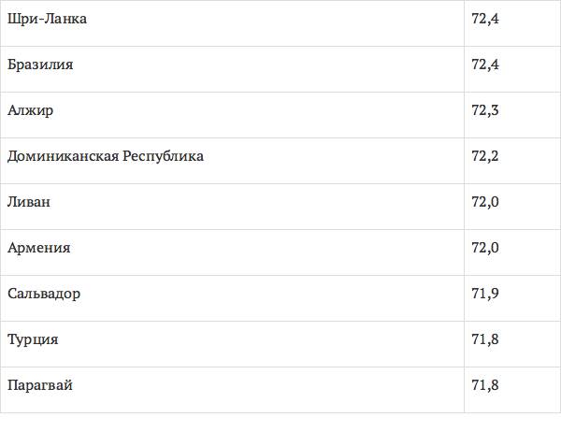Select the Ливан row label
Viewport: 561px width, 432px height.
(x=29, y=202)
